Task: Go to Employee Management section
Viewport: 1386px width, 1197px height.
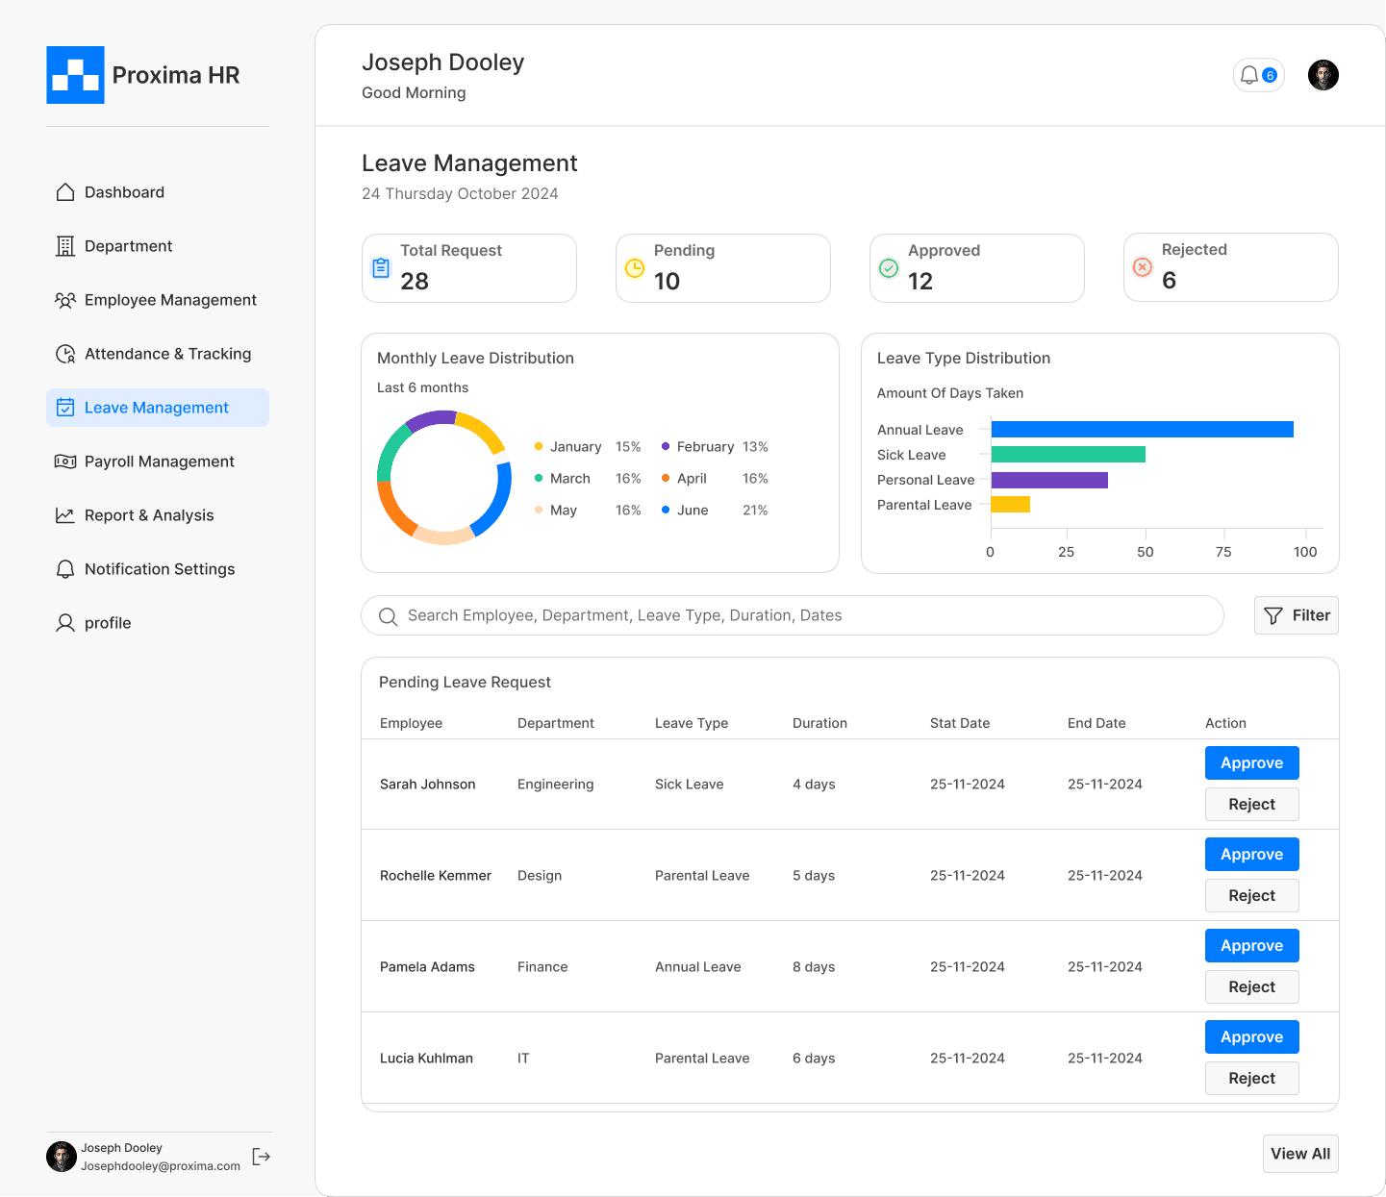Action: tap(158, 300)
